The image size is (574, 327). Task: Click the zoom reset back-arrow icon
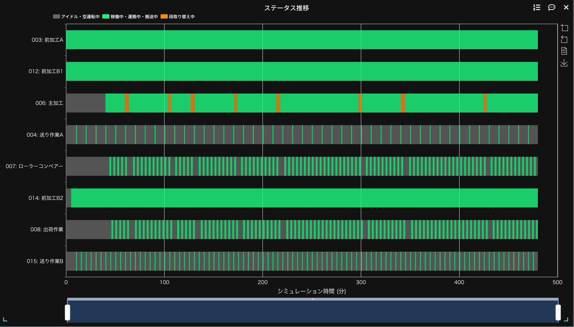click(x=564, y=39)
